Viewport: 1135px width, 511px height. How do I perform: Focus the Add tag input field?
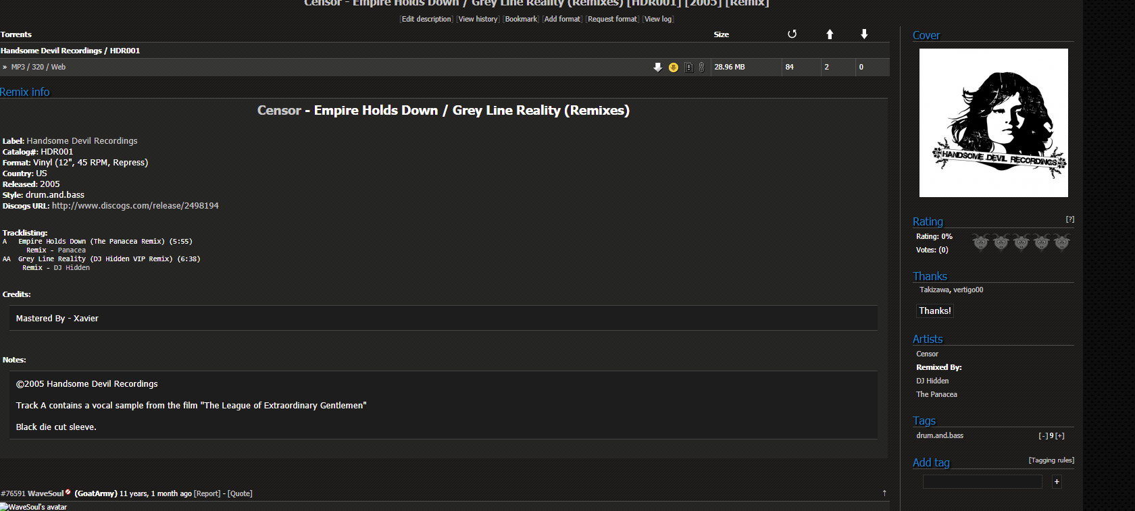(x=982, y=481)
